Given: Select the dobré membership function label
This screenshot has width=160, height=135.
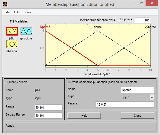Looking at the screenshot, I should pyautogui.click(x=98, y=27).
